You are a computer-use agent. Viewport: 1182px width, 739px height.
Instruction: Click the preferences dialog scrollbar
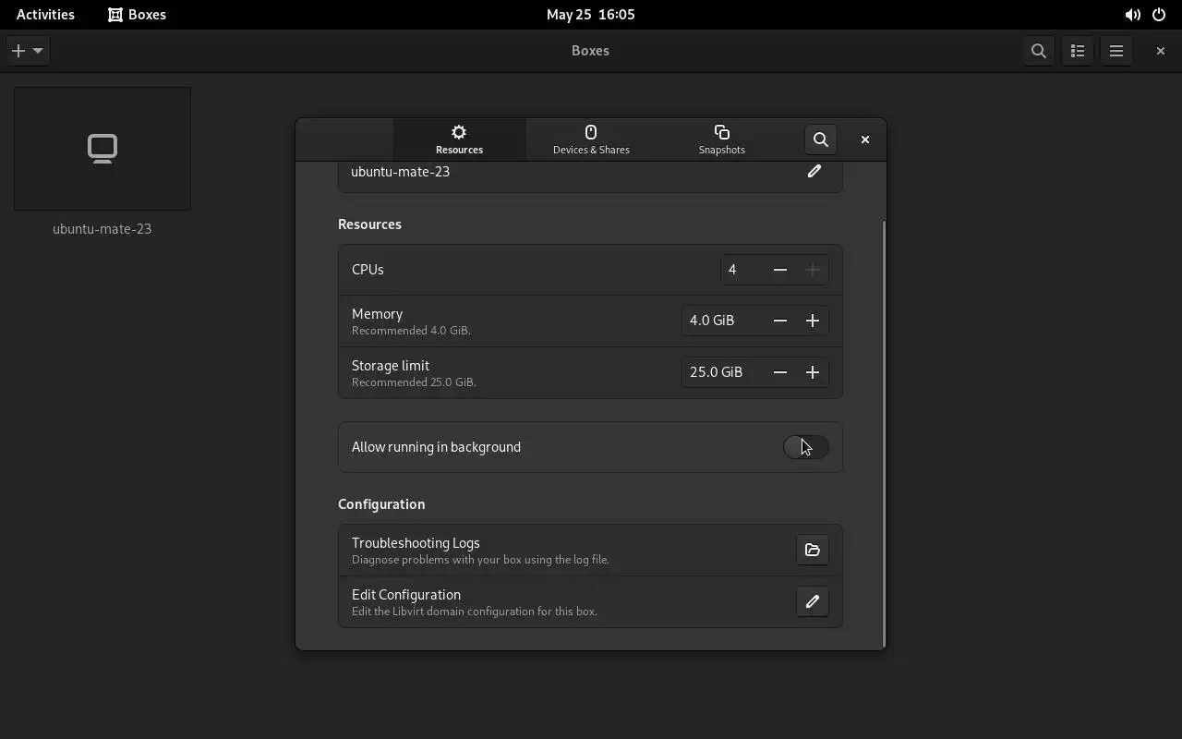pos(884,434)
